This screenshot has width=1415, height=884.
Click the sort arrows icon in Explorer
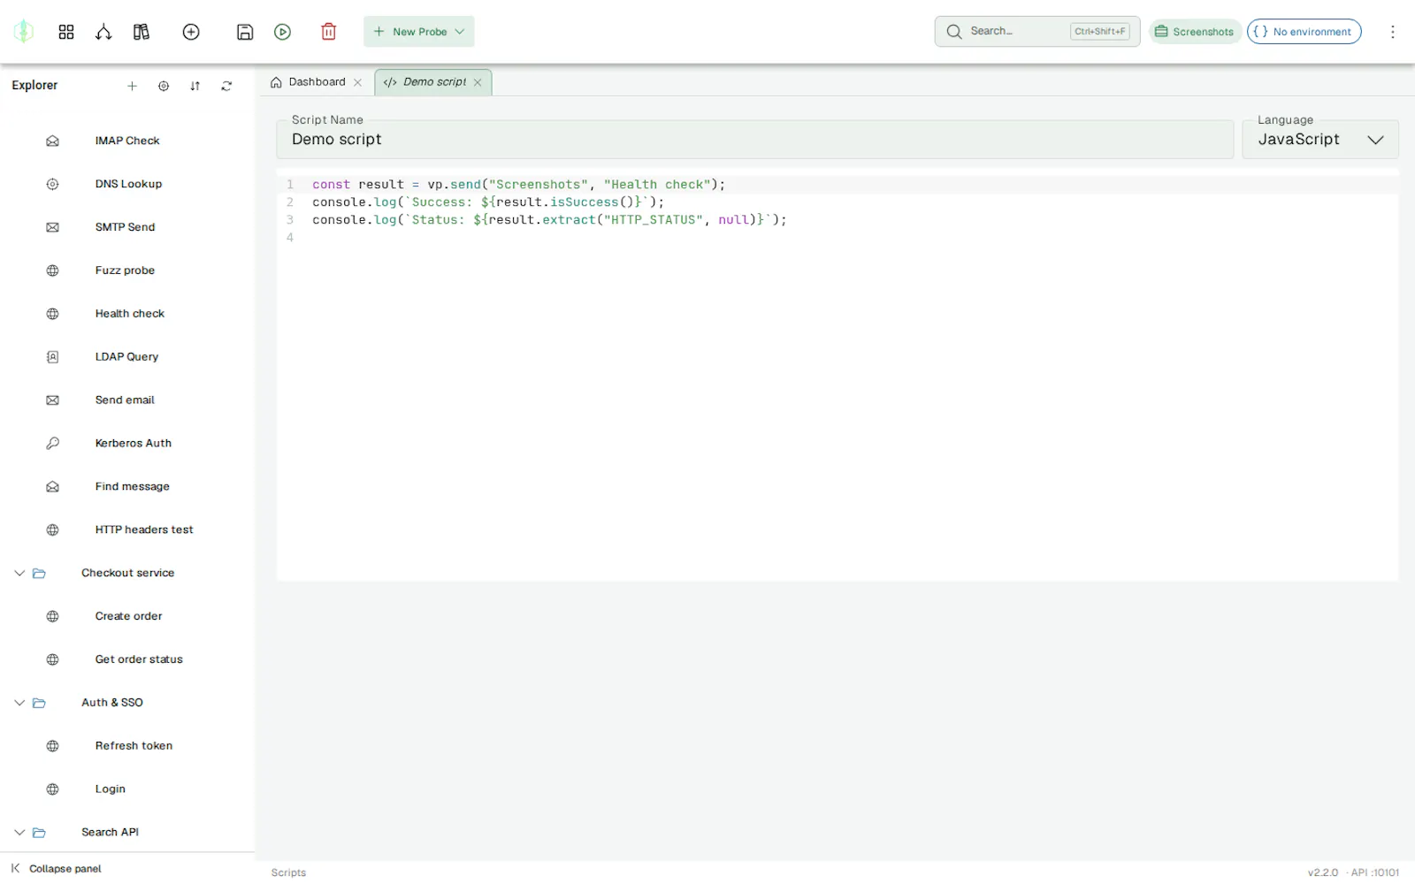195,86
